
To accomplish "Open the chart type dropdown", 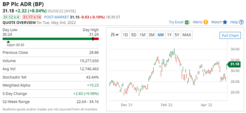I will pyautogui.click(x=115, y=35).
